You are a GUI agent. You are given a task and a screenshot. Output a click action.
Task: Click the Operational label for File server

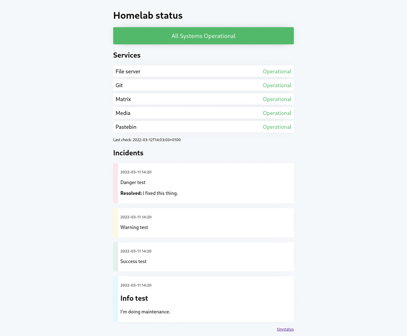point(277,71)
